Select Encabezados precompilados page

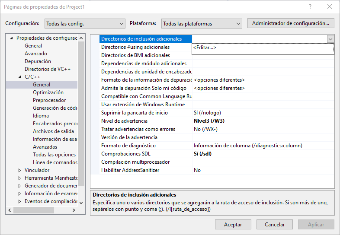click(55, 124)
